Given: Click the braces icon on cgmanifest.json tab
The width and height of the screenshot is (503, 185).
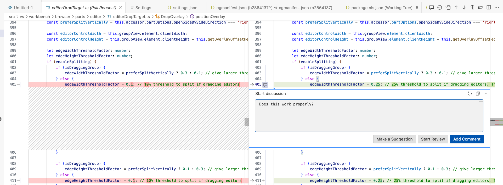Looking at the screenshot, I should [x=213, y=8].
